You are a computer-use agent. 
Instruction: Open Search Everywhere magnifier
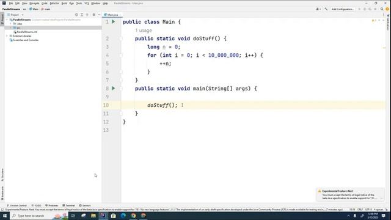[382, 9]
